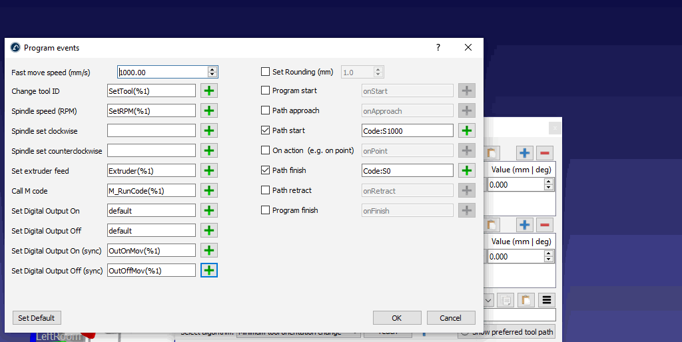Click the green plus next to Call M code
This screenshot has width=682, height=342.
[209, 191]
